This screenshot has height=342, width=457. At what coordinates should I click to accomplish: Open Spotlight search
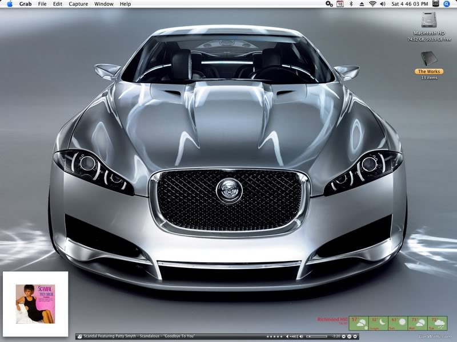tap(447, 4)
